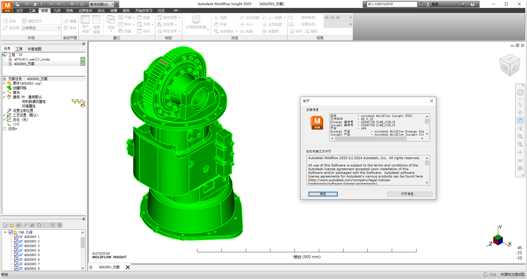Switch to the 工具 tab in task pane
Screen dimensions: 527x279
coord(19,49)
